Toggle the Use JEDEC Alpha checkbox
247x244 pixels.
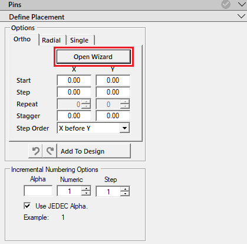[x=27, y=206]
